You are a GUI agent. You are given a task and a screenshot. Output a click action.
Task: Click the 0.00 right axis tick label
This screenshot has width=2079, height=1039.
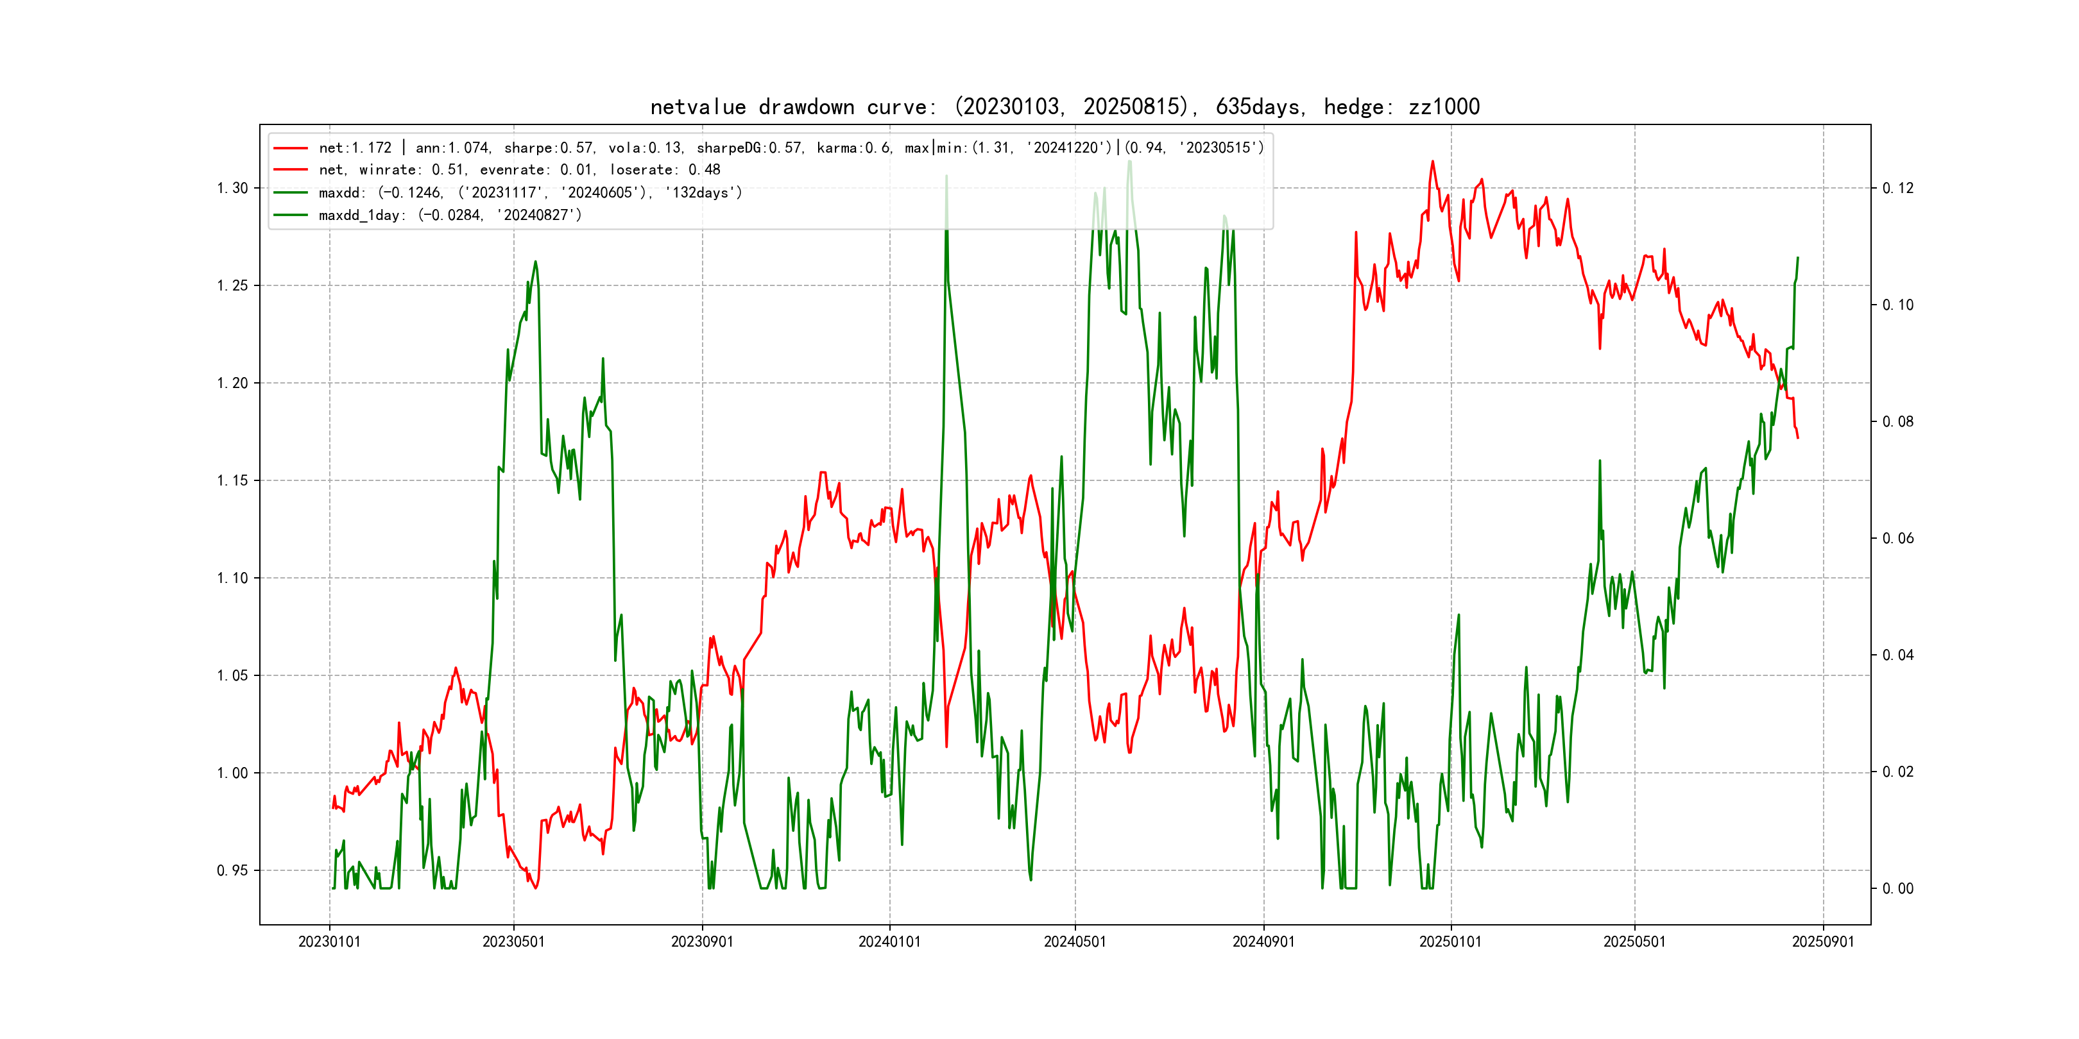pos(1897,889)
